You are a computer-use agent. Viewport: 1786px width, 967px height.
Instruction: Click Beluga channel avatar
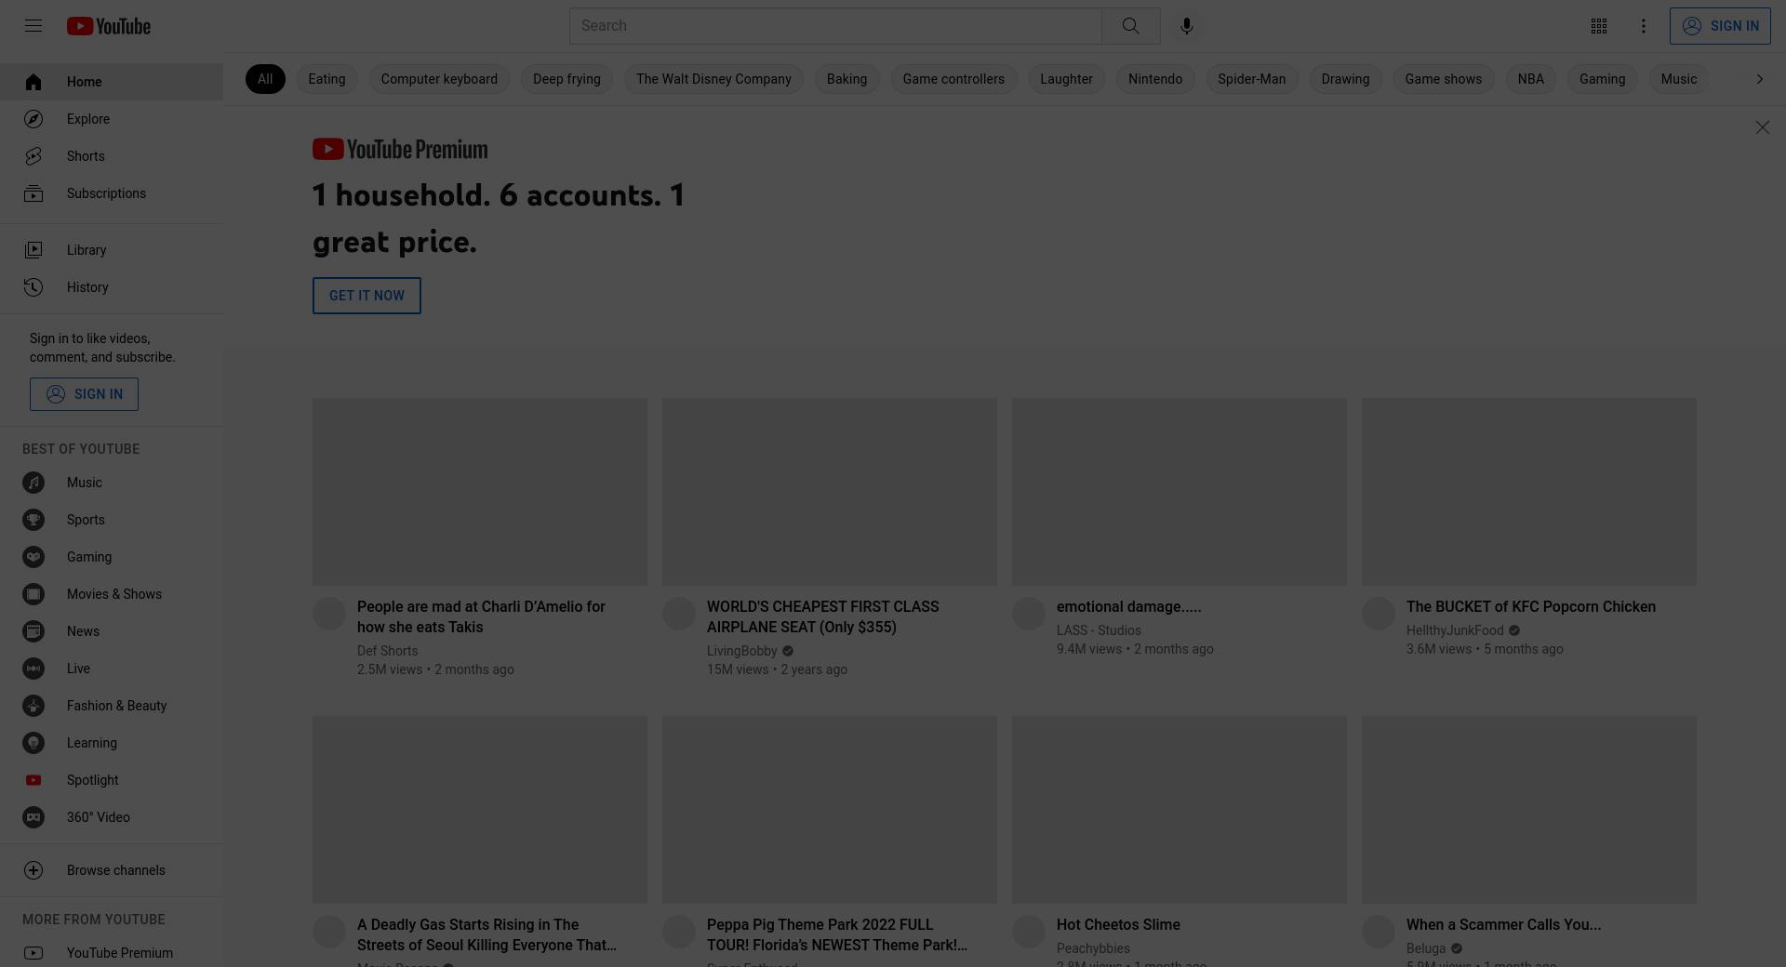tap(1379, 932)
